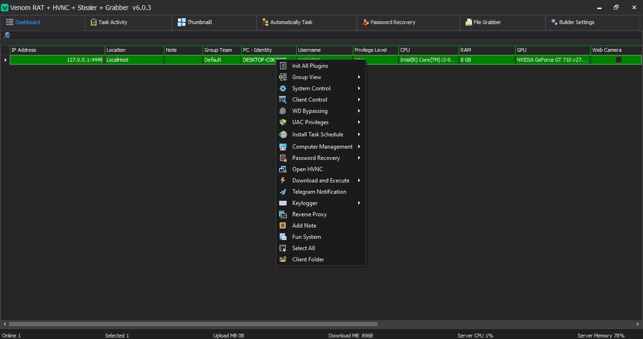
Task: Click the Privilege Level column header
Action: tap(376, 50)
